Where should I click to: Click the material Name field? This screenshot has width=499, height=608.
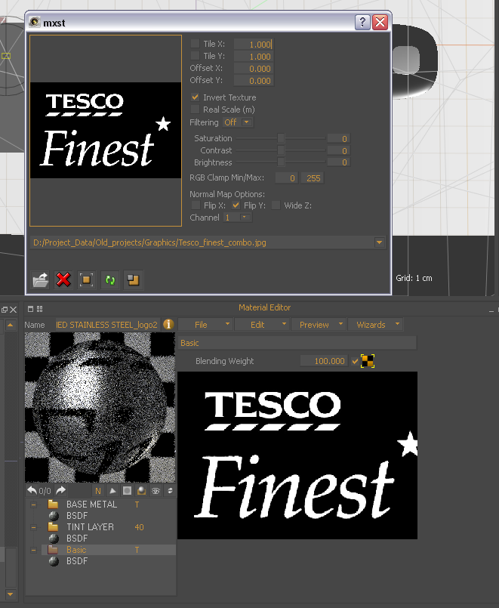click(x=107, y=325)
